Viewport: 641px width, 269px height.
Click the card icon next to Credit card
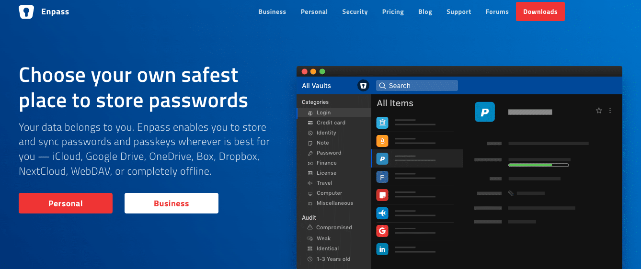pyautogui.click(x=310, y=123)
